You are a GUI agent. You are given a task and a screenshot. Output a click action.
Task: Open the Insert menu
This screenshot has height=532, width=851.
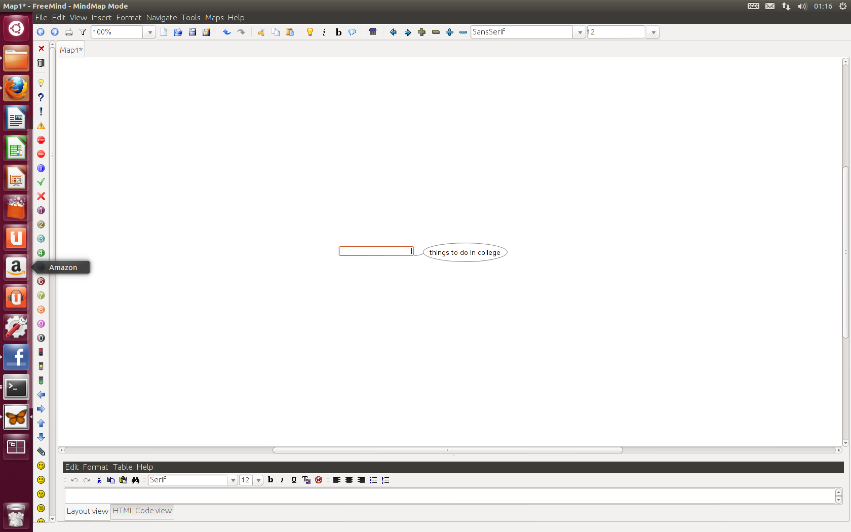pyautogui.click(x=101, y=18)
